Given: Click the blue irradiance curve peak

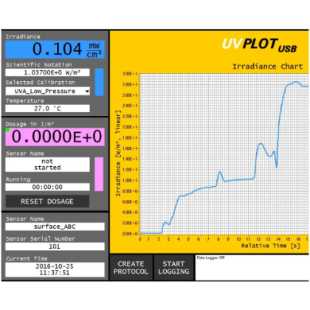Looking at the screenshot, I should (296, 82).
